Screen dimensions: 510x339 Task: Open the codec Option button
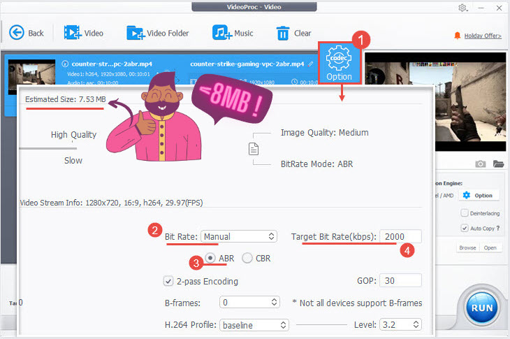(340, 63)
